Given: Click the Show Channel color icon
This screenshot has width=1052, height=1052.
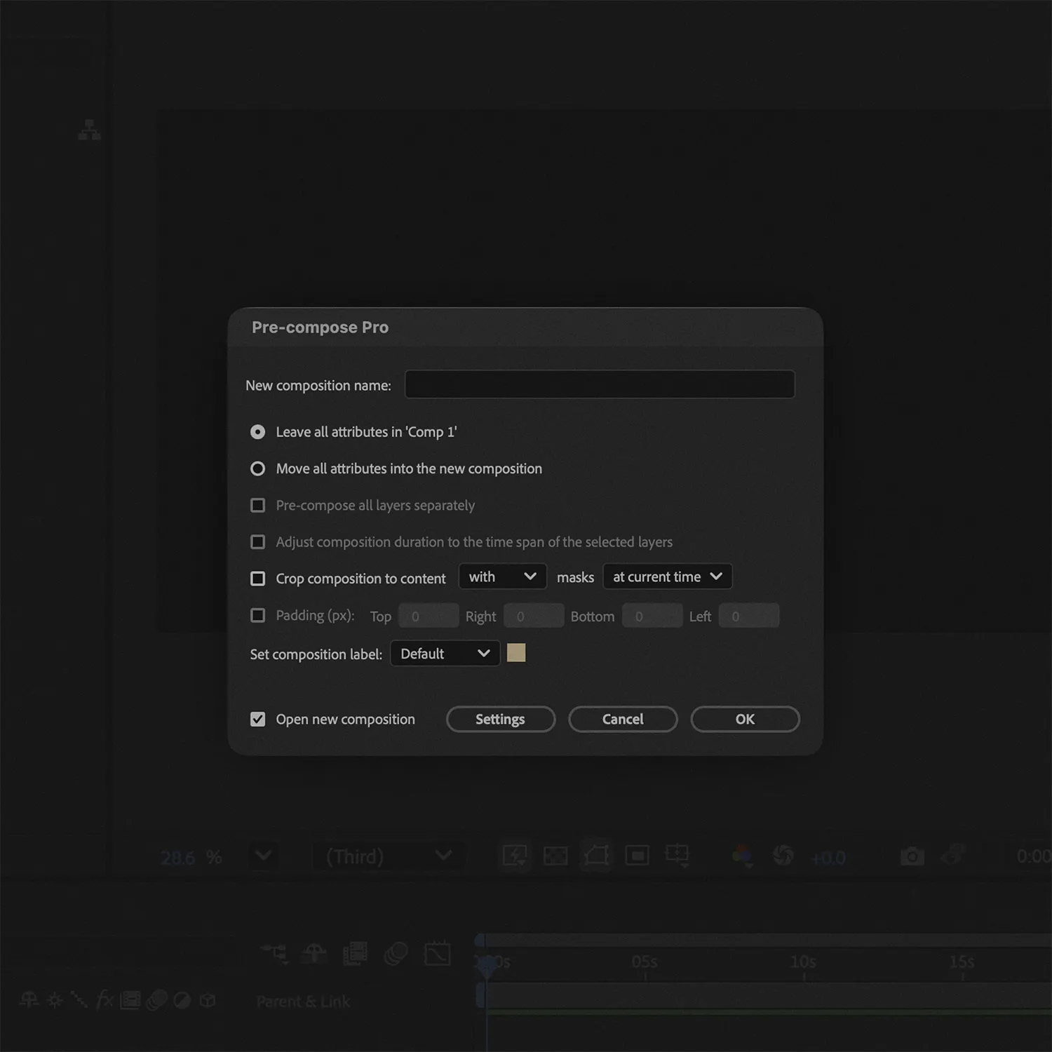Looking at the screenshot, I should click(742, 856).
